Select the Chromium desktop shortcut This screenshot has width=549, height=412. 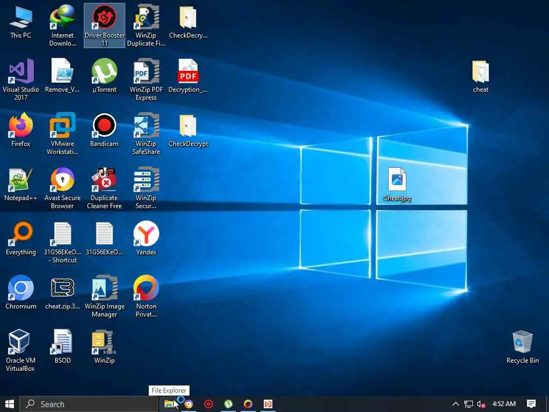[x=21, y=293]
